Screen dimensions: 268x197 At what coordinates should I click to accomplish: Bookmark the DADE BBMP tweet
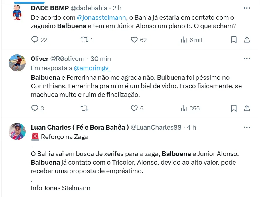[234, 40]
